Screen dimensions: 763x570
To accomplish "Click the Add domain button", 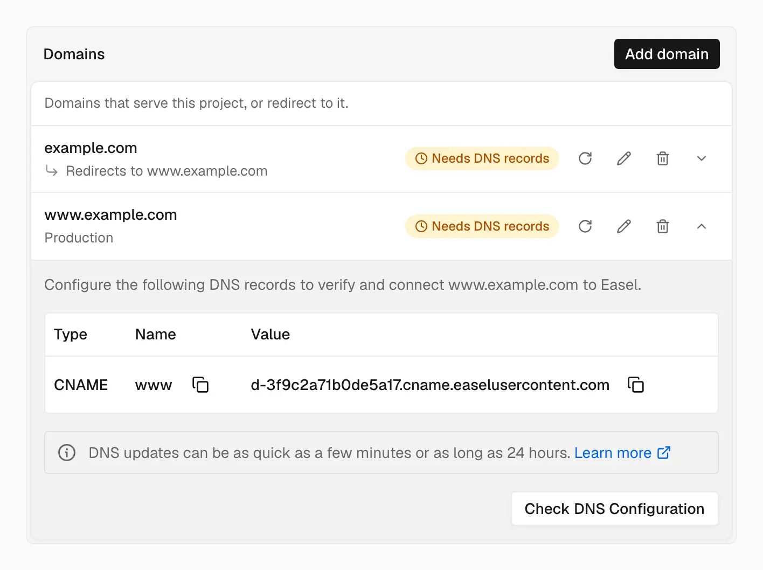I will pyautogui.click(x=667, y=54).
